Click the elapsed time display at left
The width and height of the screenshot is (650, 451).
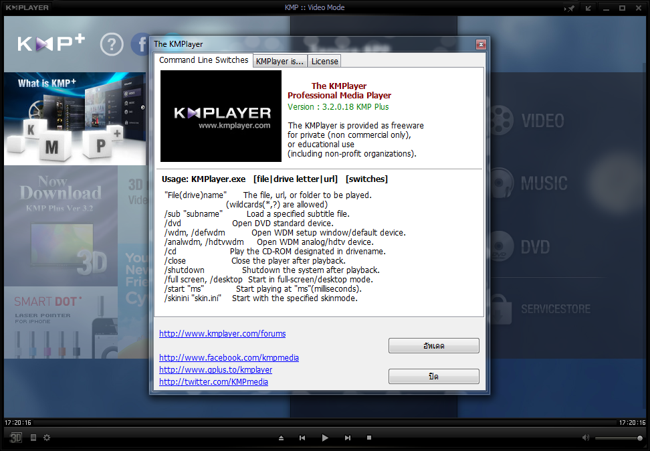pyautogui.click(x=18, y=423)
